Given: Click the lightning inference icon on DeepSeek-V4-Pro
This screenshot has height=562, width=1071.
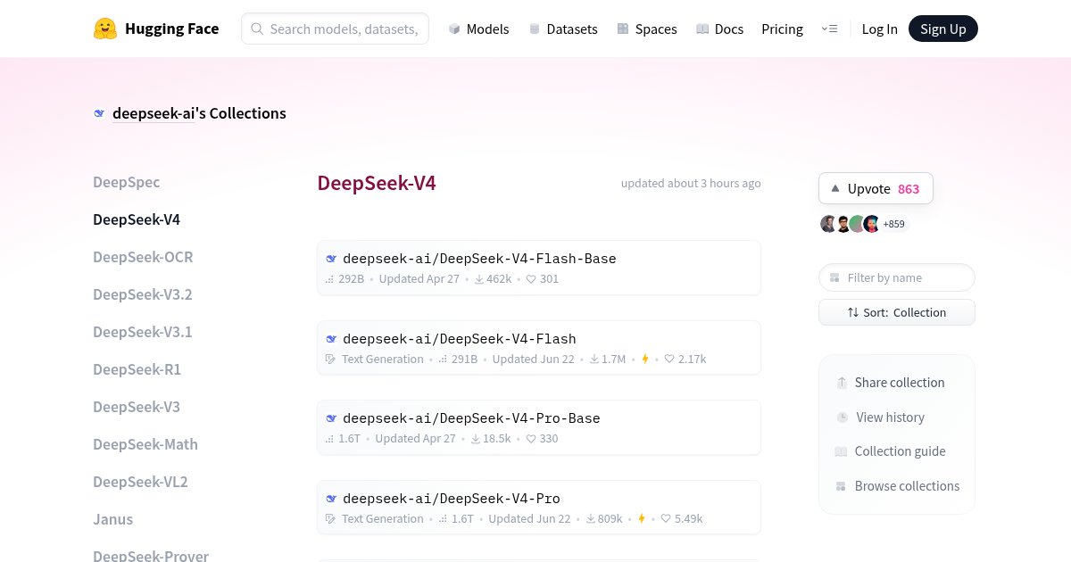Looking at the screenshot, I should click(641, 519).
